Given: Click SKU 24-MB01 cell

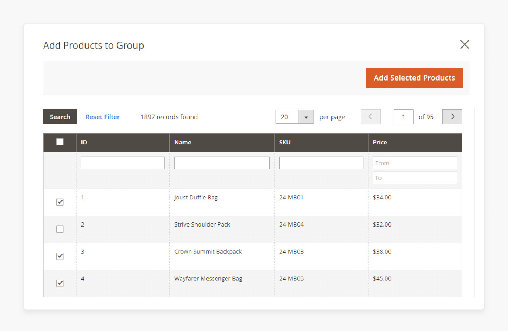Looking at the screenshot, I should click(x=291, y=197).
